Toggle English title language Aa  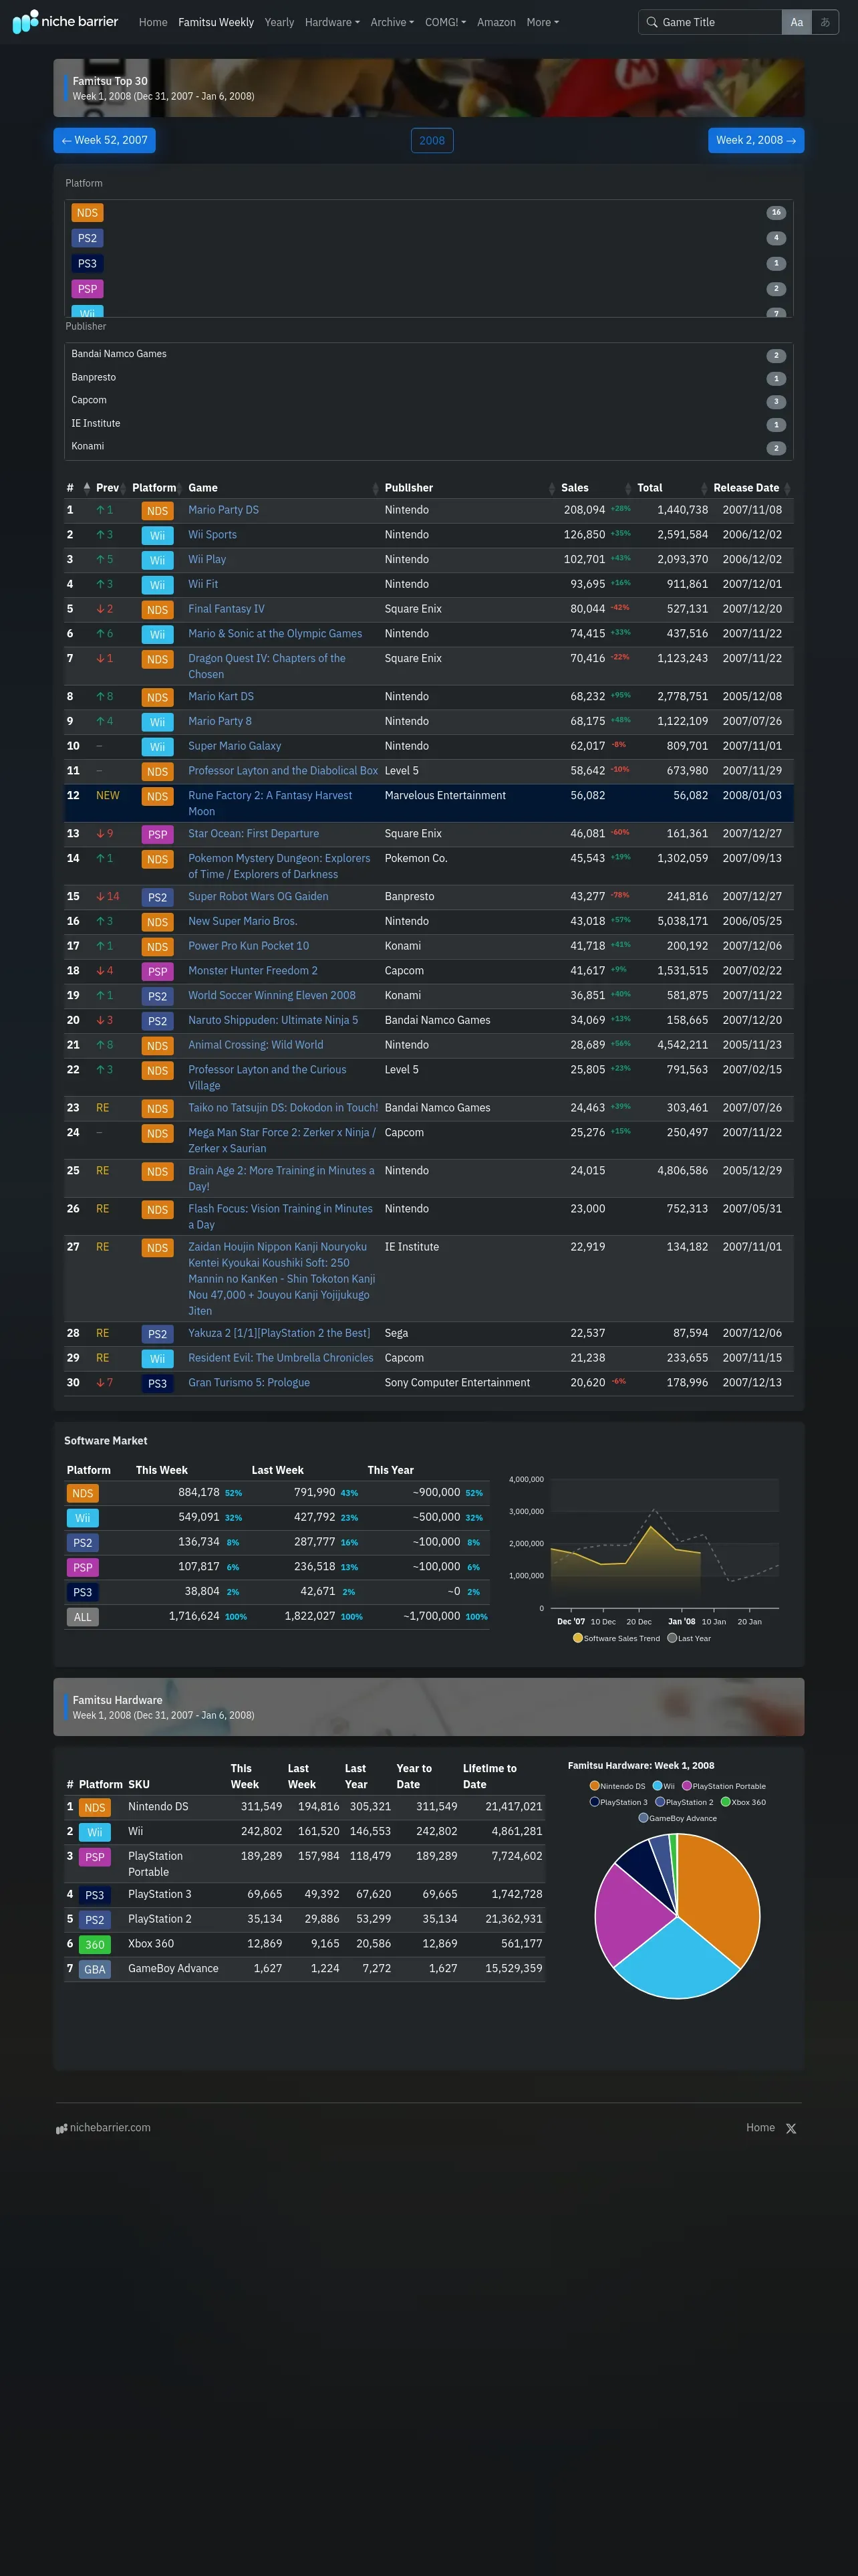(796, 22)
